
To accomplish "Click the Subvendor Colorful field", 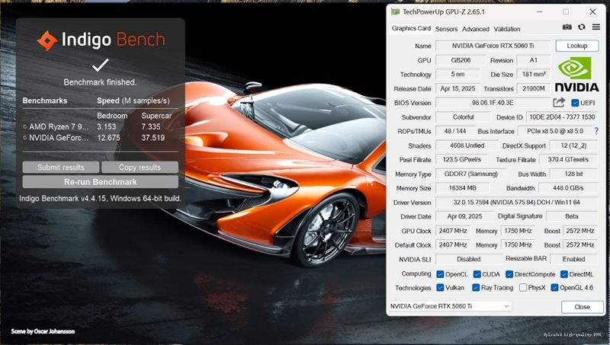I will coord(463,117).
